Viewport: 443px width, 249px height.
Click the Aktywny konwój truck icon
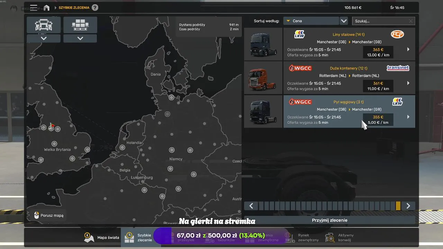coord(330,237)
